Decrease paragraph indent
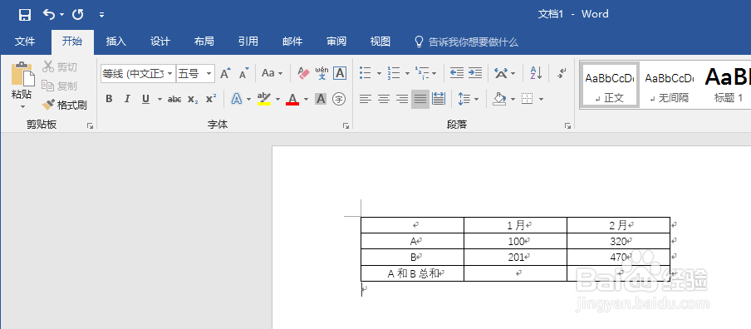The height and width of the screenshot is (329, 751). click(x=457, y=73)
